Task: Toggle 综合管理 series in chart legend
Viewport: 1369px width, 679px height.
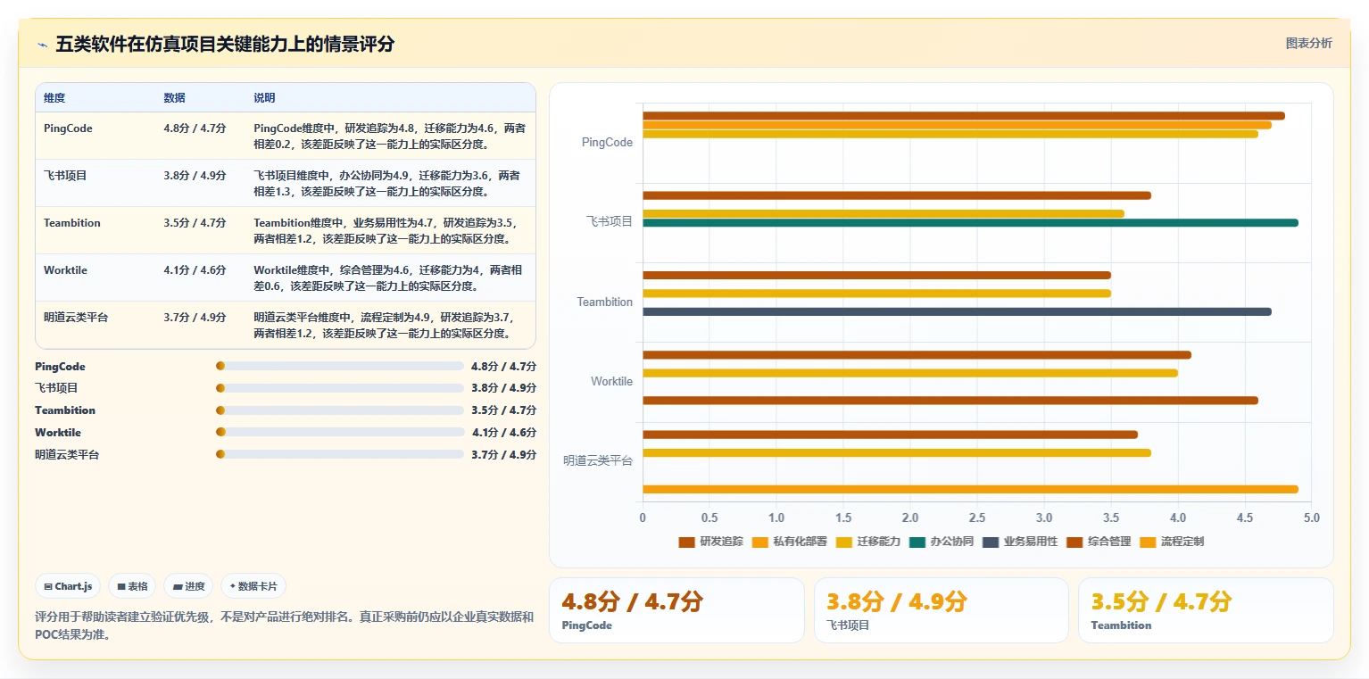Action: [x=1098, y=542]
